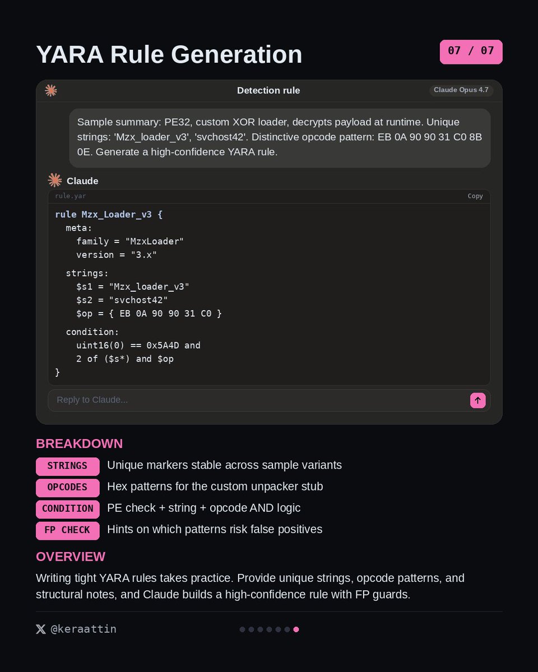
Task: Click the line family = "MzxLoader"
Action: coord(130,241)
